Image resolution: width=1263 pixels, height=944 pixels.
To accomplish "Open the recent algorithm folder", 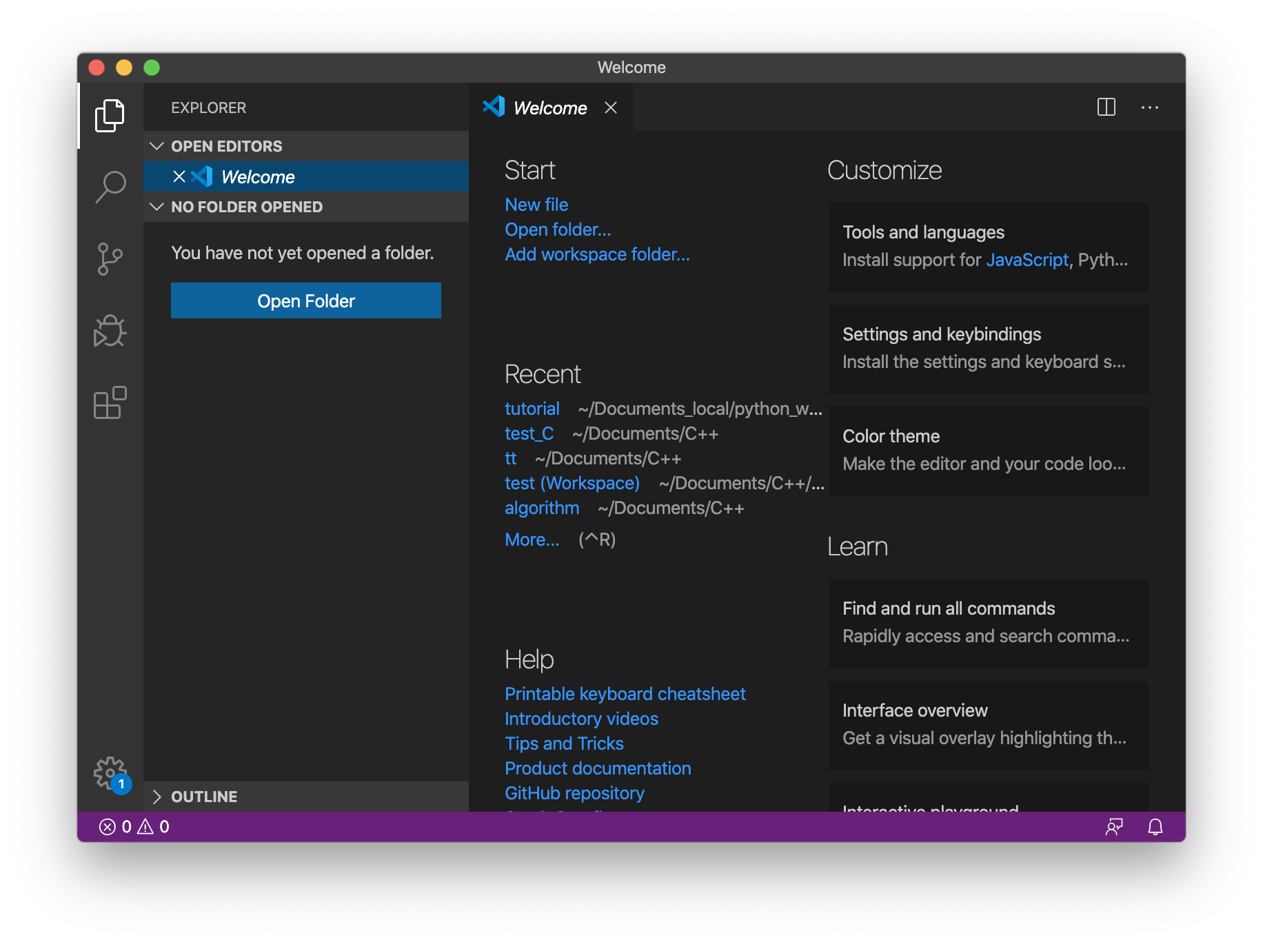I will coord(542,508).
